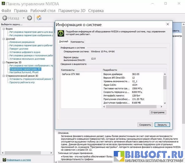Collapse the Стереоскопический режим 3D node
Image resolution: width=185 pixels, height=163 pixels.
[x=4, y=76]
